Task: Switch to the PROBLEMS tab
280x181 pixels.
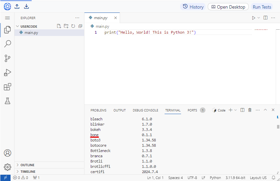Action: (98, 110)
